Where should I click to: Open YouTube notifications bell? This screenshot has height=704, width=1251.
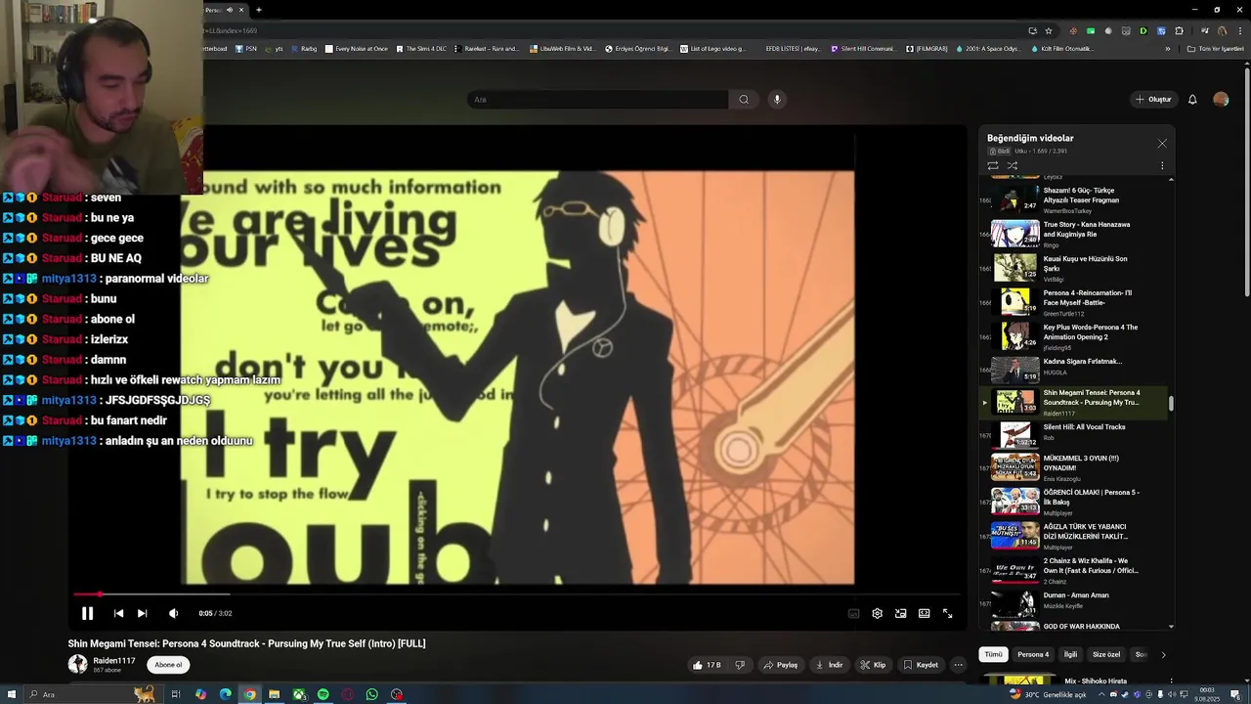pyautogui.click(x=1192, y=99)
